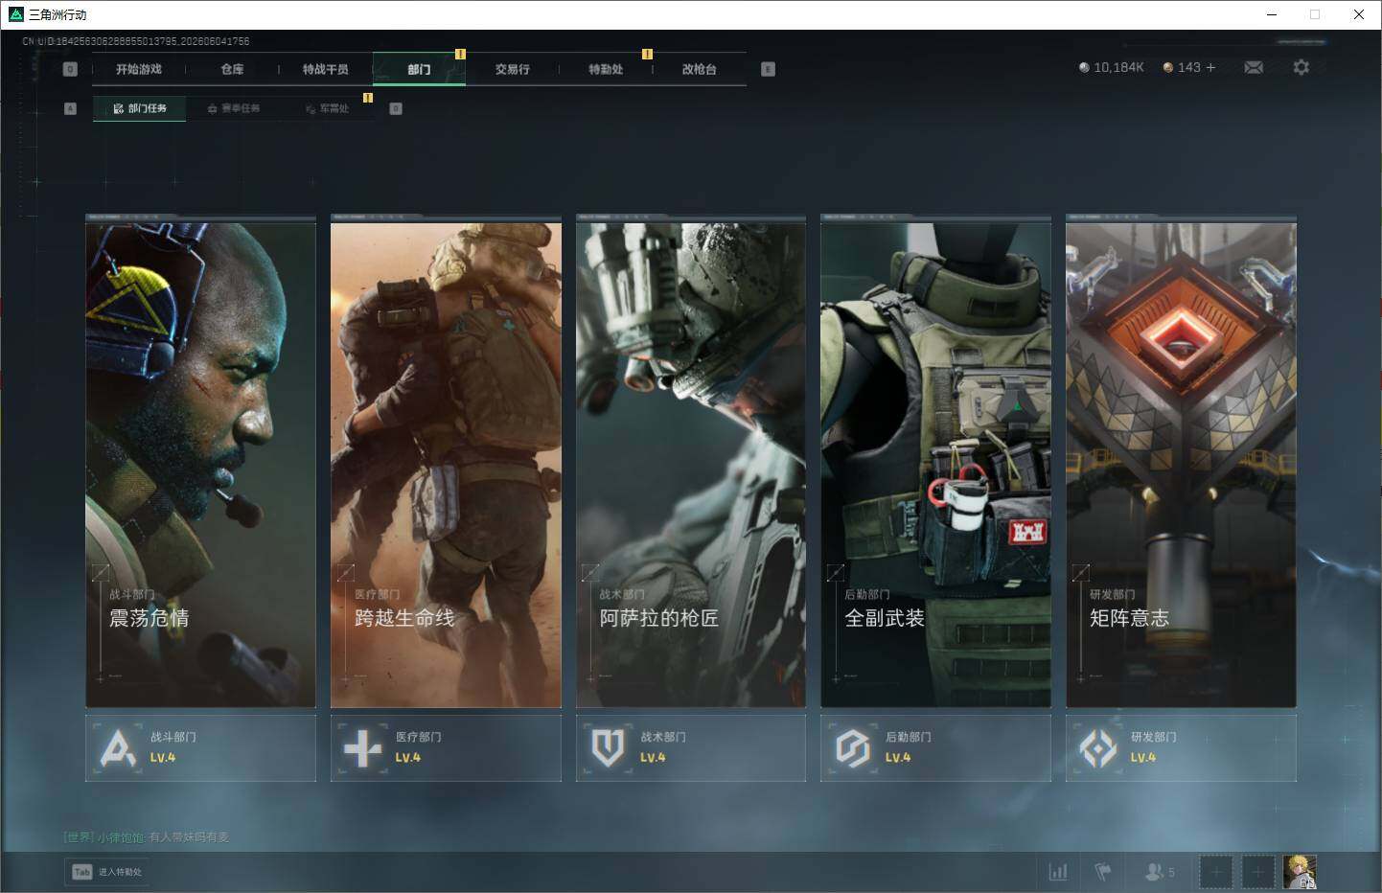
Task: Click the medical department cross icon
Action: tap(362, 748)
